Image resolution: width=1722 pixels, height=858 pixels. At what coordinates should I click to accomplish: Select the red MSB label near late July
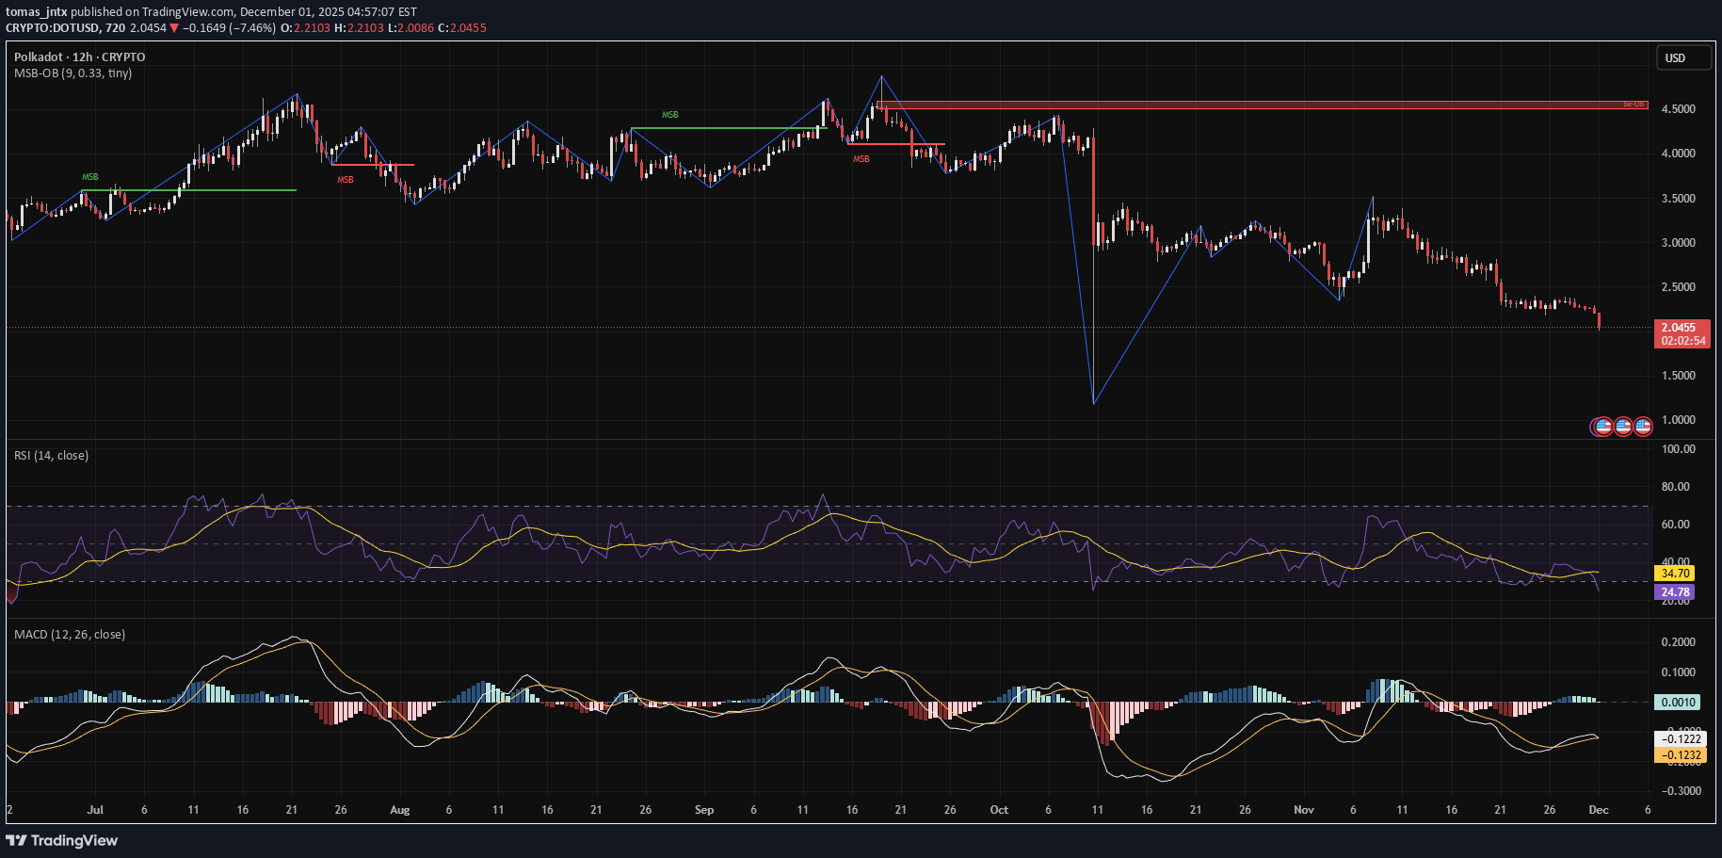(345, 179)
